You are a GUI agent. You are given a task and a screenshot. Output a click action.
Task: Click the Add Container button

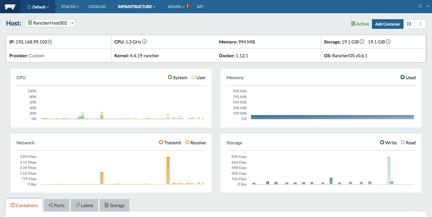point(388,24)
